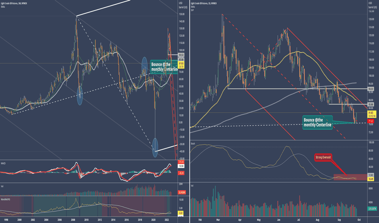Select the MACD pane label
Viewport: 379px width, 223px height.
[x=3, y=163]
